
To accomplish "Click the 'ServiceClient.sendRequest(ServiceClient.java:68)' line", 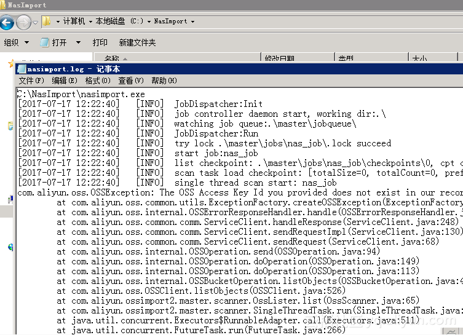I will (248, 242).
